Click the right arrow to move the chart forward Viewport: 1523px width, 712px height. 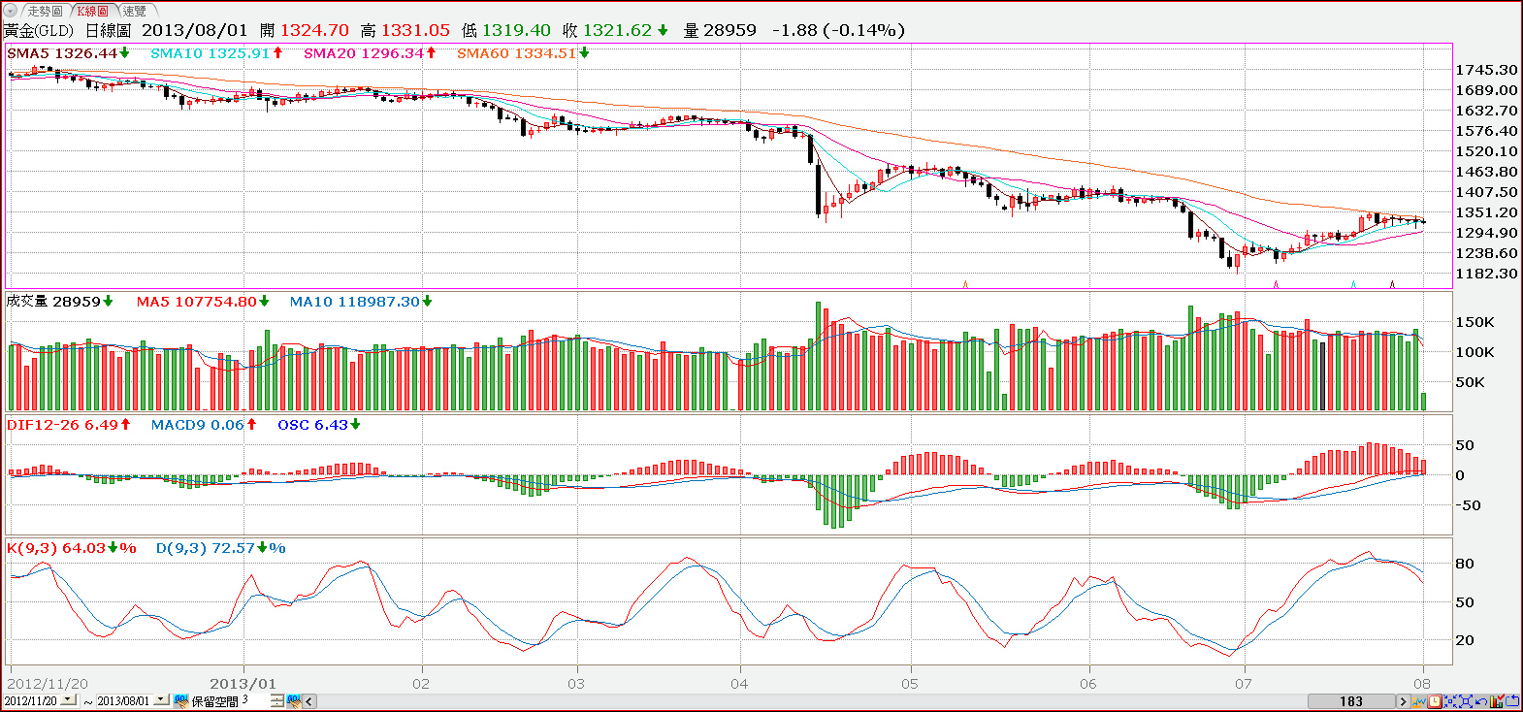[1403, 701]
